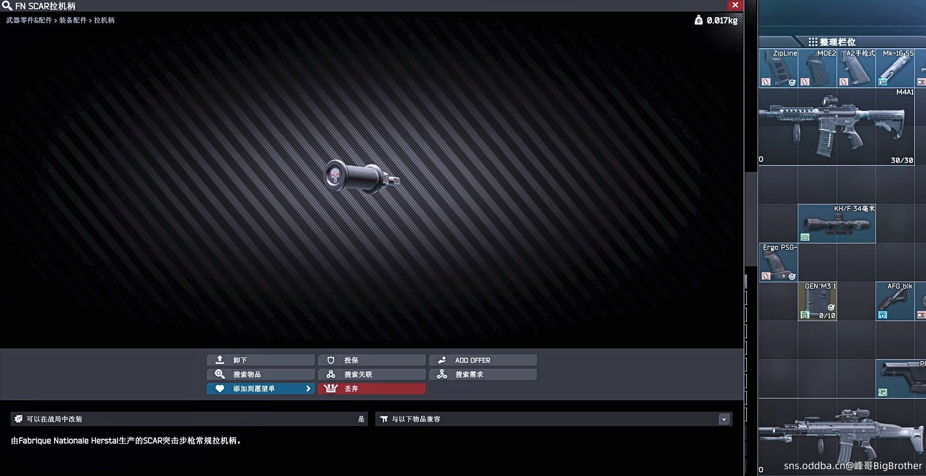This screenshot has width=926, height=476.
Task: Click the magnifier icon beside FN SCAR title
Action: [7, 6]
